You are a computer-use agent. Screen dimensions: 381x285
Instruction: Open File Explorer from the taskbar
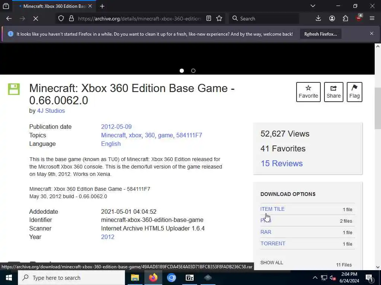135,278
